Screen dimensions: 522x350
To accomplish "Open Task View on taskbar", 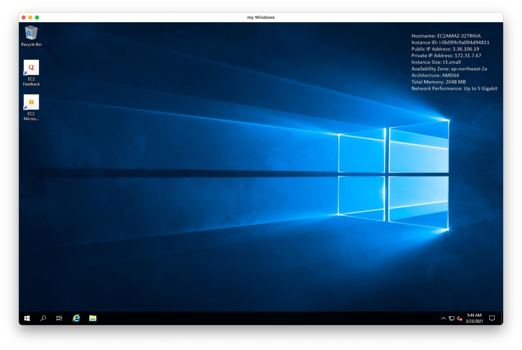I will [59, 318].
